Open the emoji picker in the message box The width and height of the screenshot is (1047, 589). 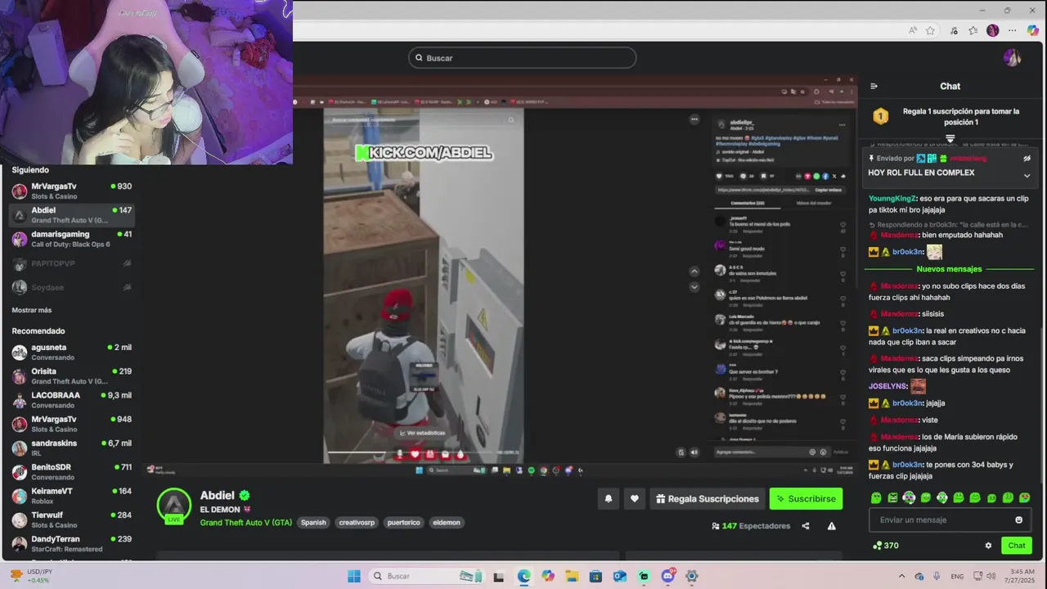pos(1018,519)
